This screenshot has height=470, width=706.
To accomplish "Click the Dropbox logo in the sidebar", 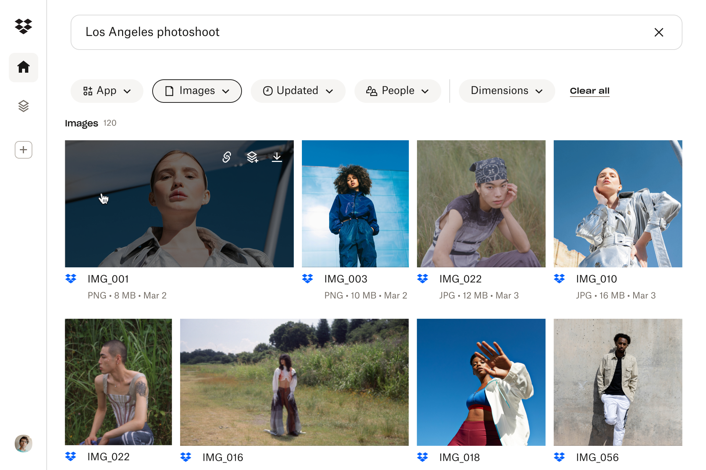I will [x=24, y=26].
